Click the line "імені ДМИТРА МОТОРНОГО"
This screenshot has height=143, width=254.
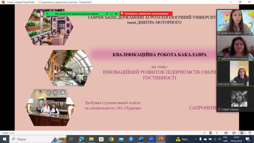pos(154,23)
